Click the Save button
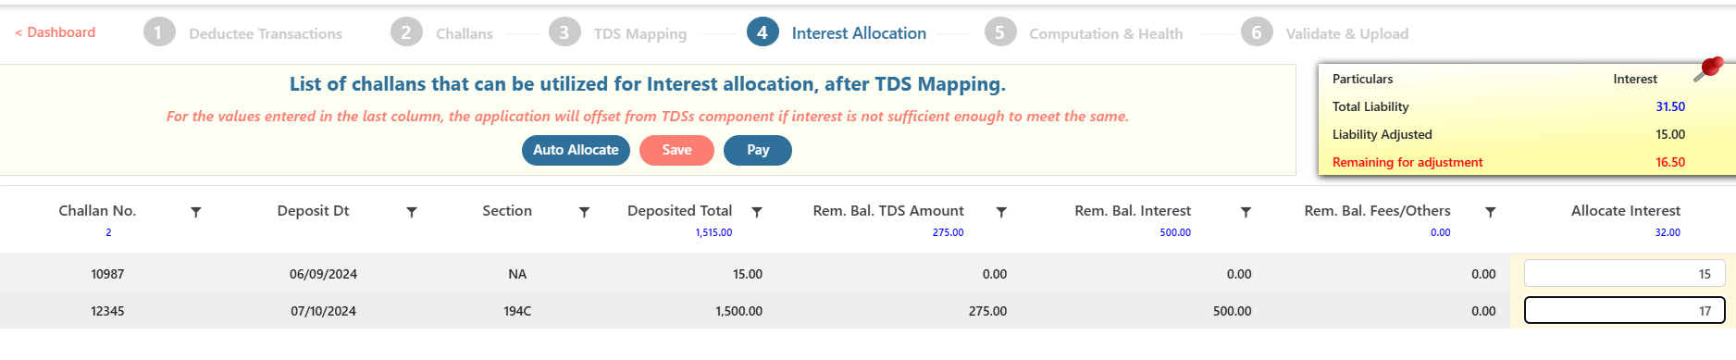 tap(676, 150)
